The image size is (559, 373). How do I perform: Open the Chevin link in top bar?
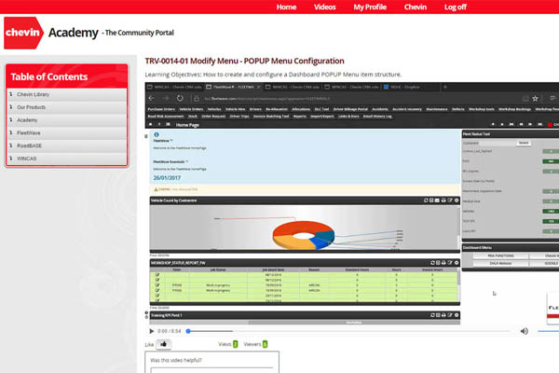pyautogui.click(x=416, y=7)
